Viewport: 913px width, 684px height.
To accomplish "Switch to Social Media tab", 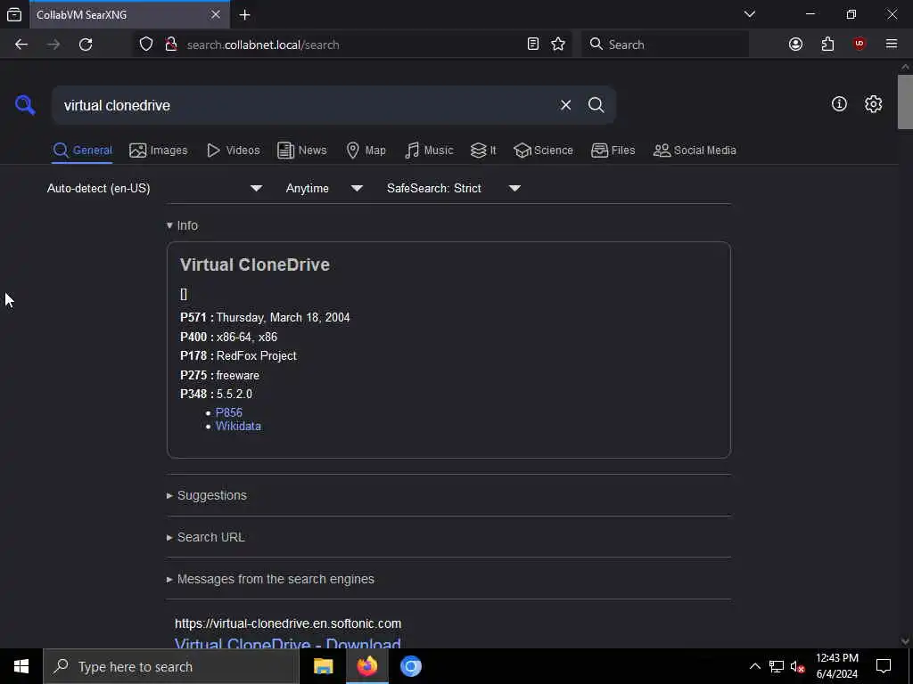I will click(x=695, y=151).
